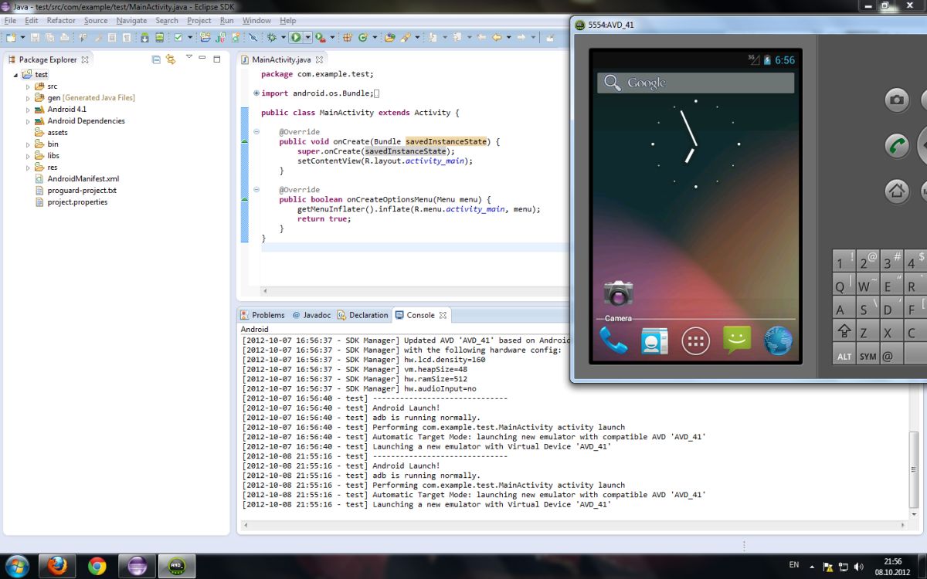927x579 pixels.
Task: Toggle the Shift key on emulator keyboard
Action: click(844, 332)
